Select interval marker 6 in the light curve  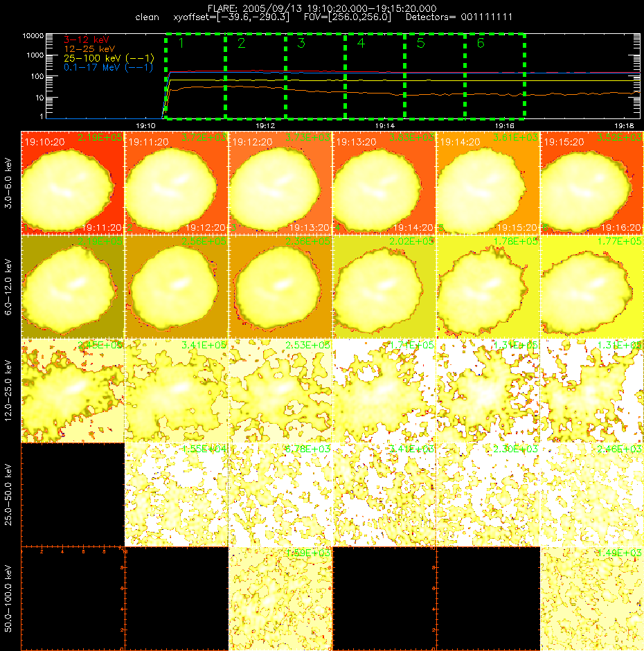(481, 43)
